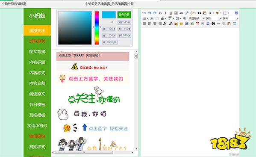Click the insert image icon
Viewport: 256px width, 157px height.
point(176,24)
